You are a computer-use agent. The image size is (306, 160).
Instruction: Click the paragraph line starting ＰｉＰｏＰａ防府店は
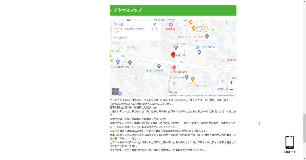coord(170,100)
